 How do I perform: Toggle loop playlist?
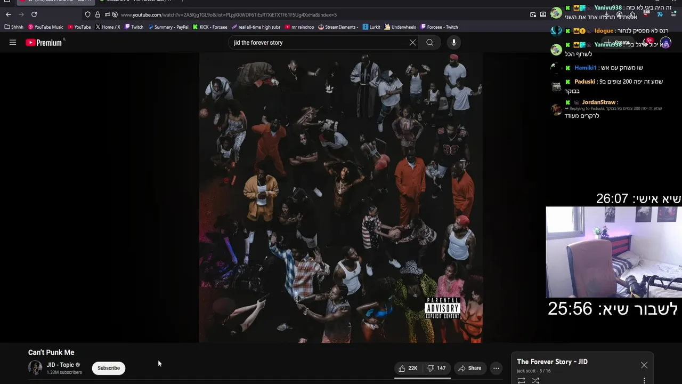point(522,380)
